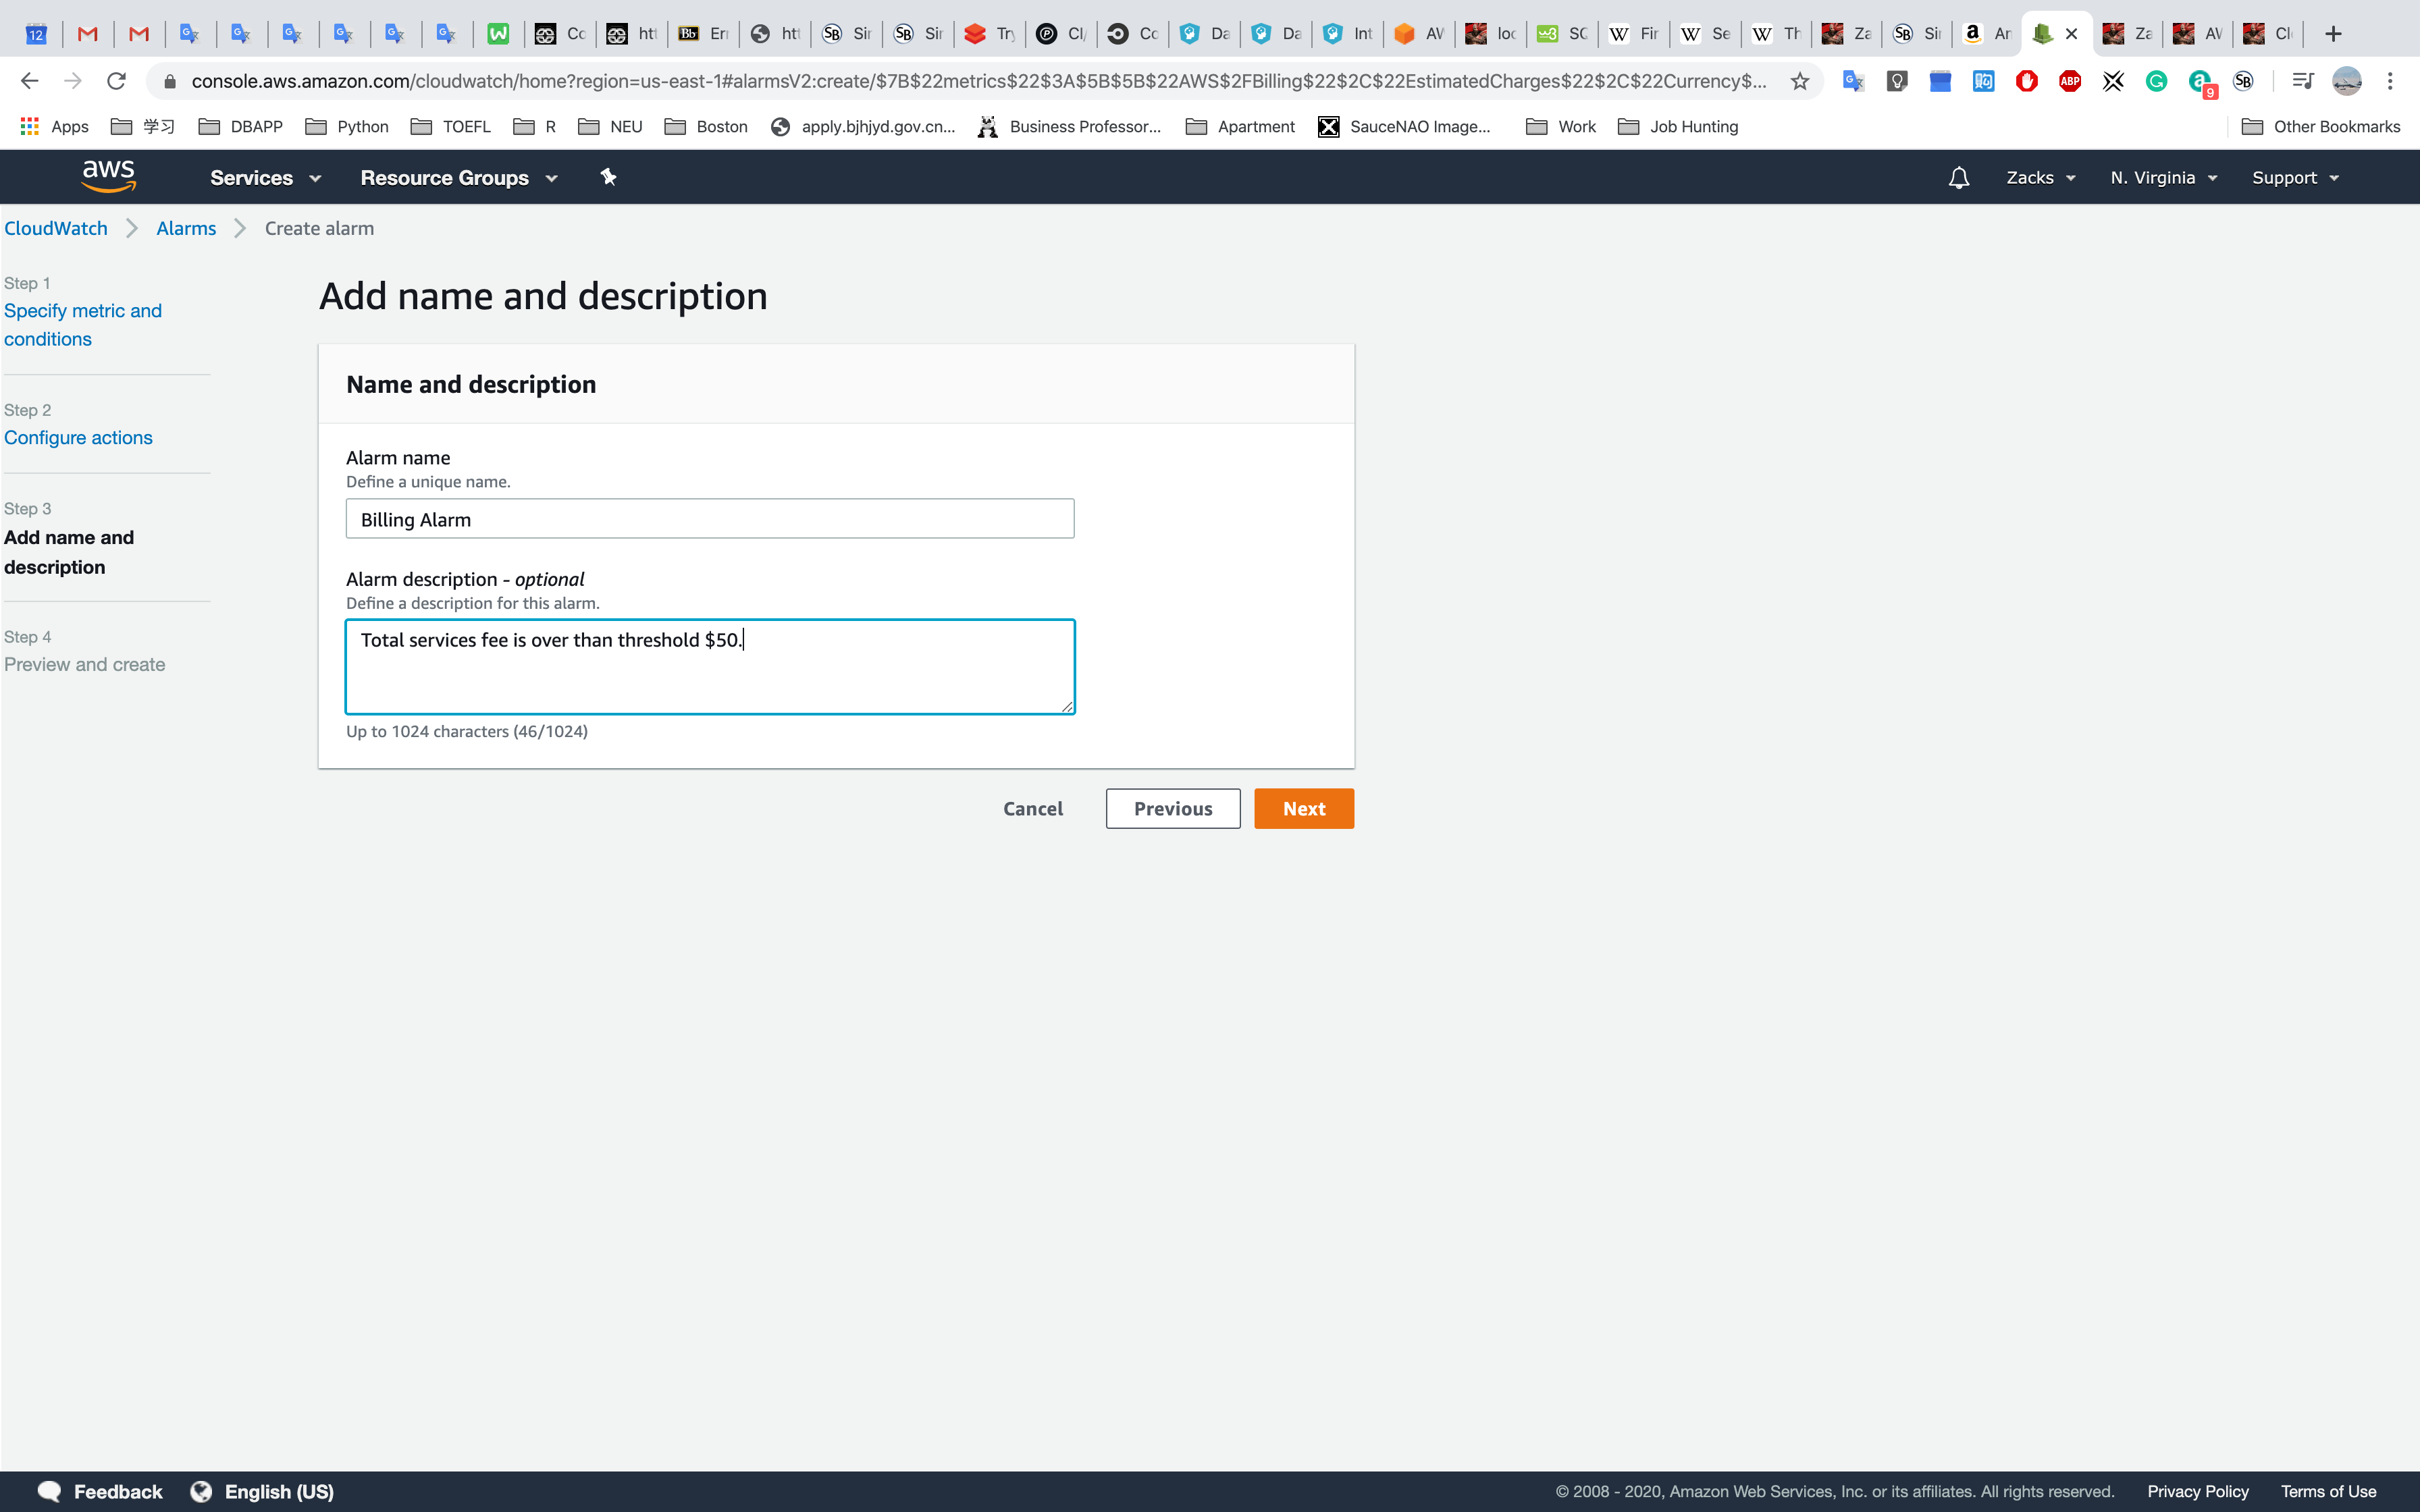Click the Previous button

(x=1172, y=808)
